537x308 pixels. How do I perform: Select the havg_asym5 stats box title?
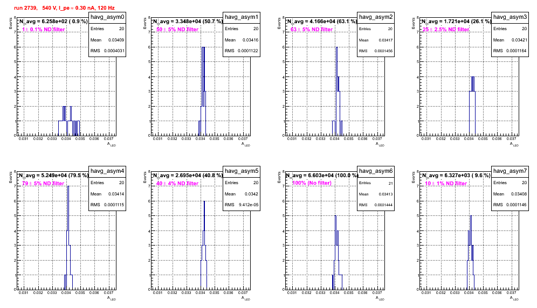[x=242, y=171]
